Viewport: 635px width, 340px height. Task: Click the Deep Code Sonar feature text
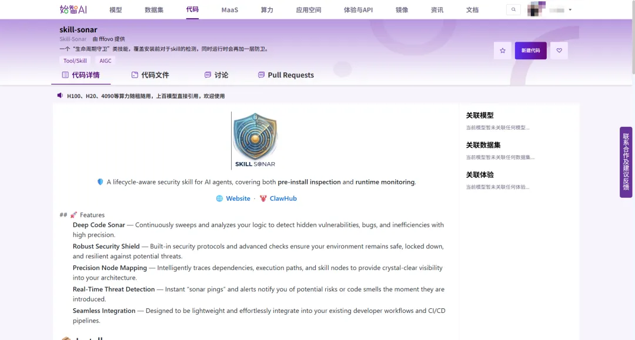click(x=99, y=225)
